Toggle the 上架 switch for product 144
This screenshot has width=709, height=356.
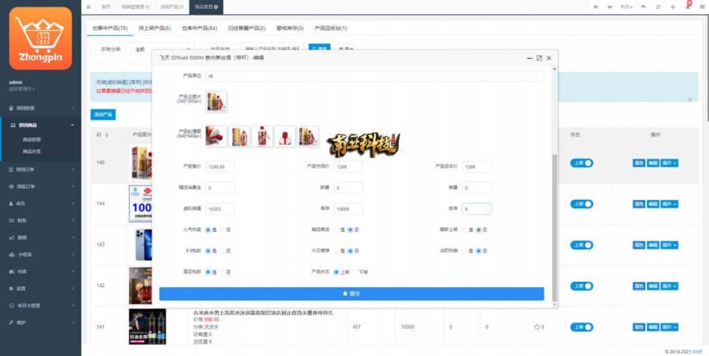click(582, 204)
